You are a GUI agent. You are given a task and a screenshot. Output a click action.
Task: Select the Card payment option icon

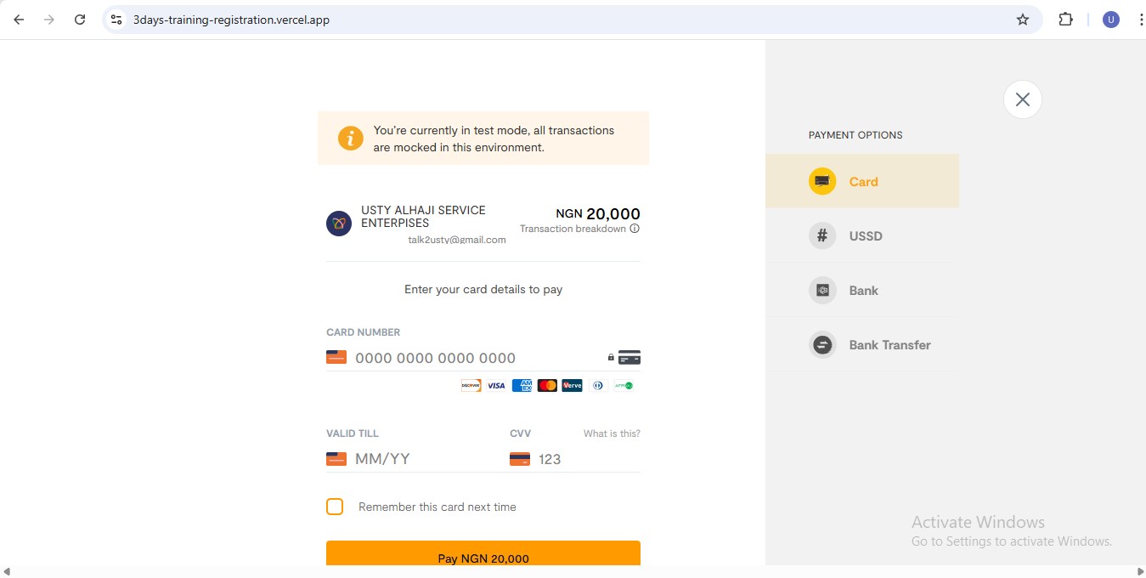(x=821, y=180)
